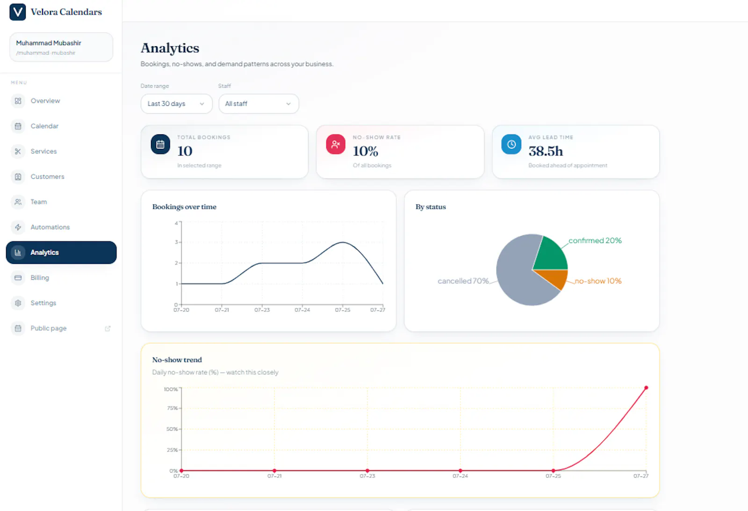Image resolution: width=748 pixels, height=511 pixels.
Task: Select the Analytics menu item
Action: tap(61, 252)
